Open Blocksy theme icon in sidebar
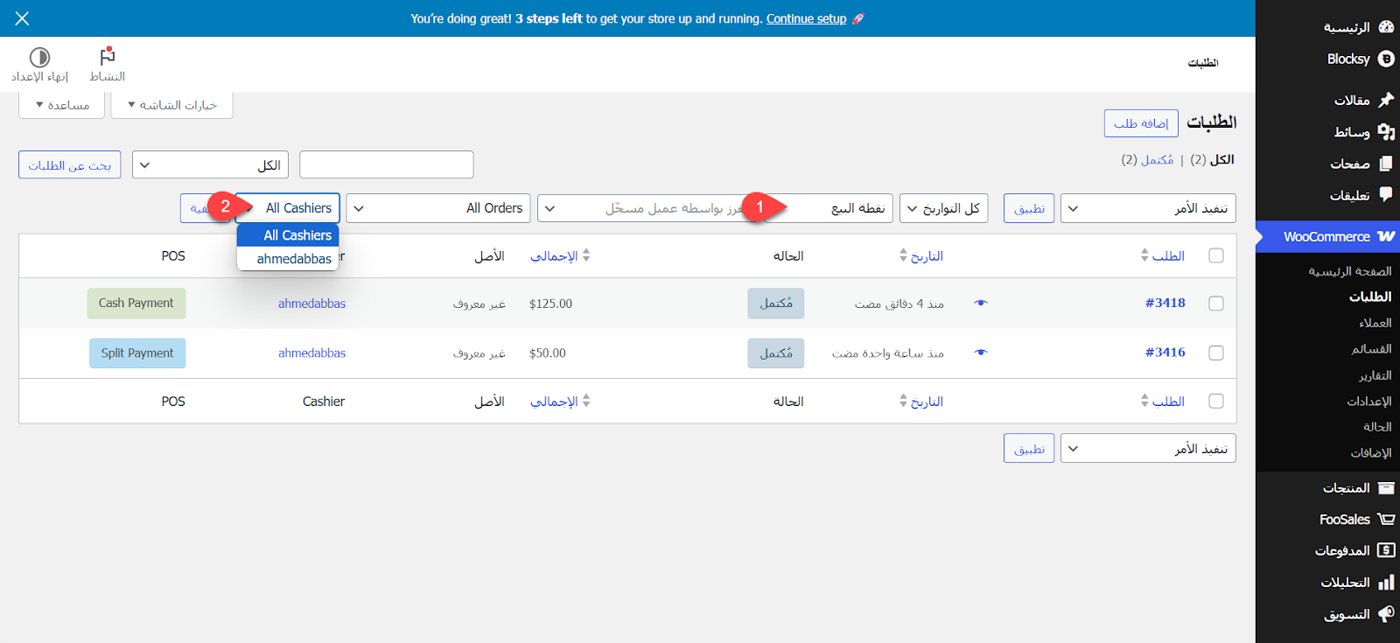Image resolution: width=1400 pixels, height=643 pixels. (1386, 59)
